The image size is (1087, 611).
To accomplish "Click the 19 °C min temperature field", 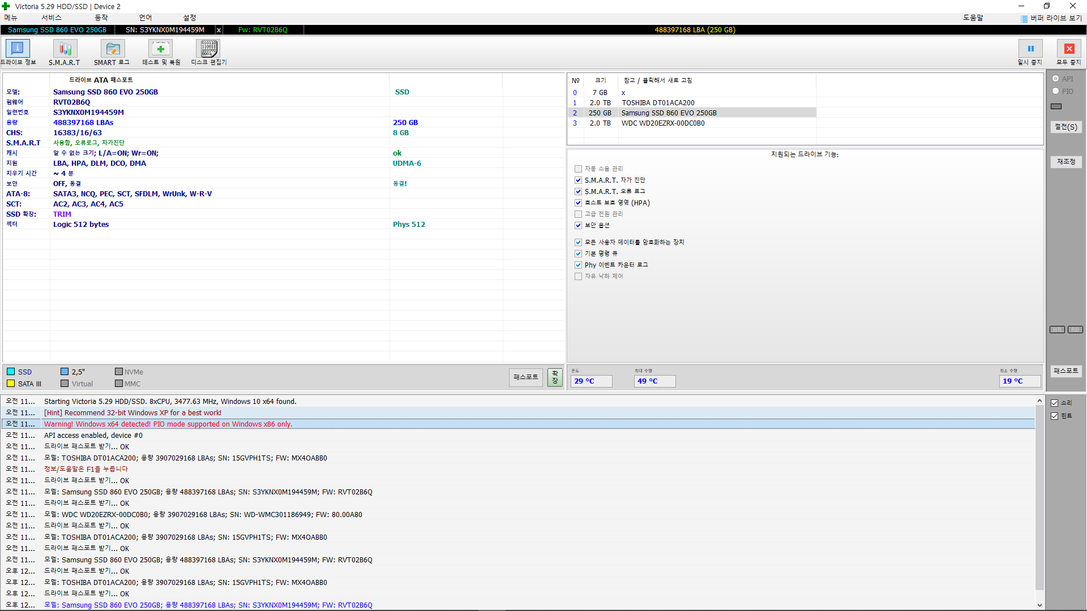I will (1020, 381).
